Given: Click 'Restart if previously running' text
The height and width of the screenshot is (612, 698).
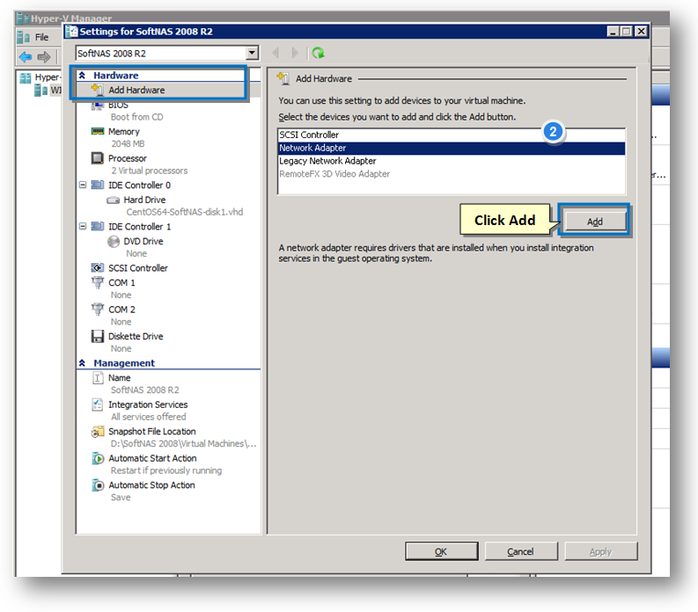Looking at the screenshot, I should pyautogui.click(x=166, y=470).
